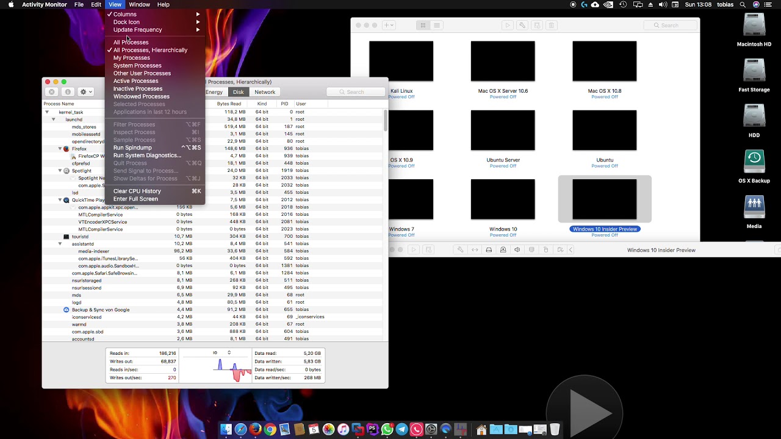Image resolution: width=781 pixels, height=439 pixels.
Task: Collapse the Firefox process disclosure triangle
Action: pyautogui.click(x=60, y=149)
